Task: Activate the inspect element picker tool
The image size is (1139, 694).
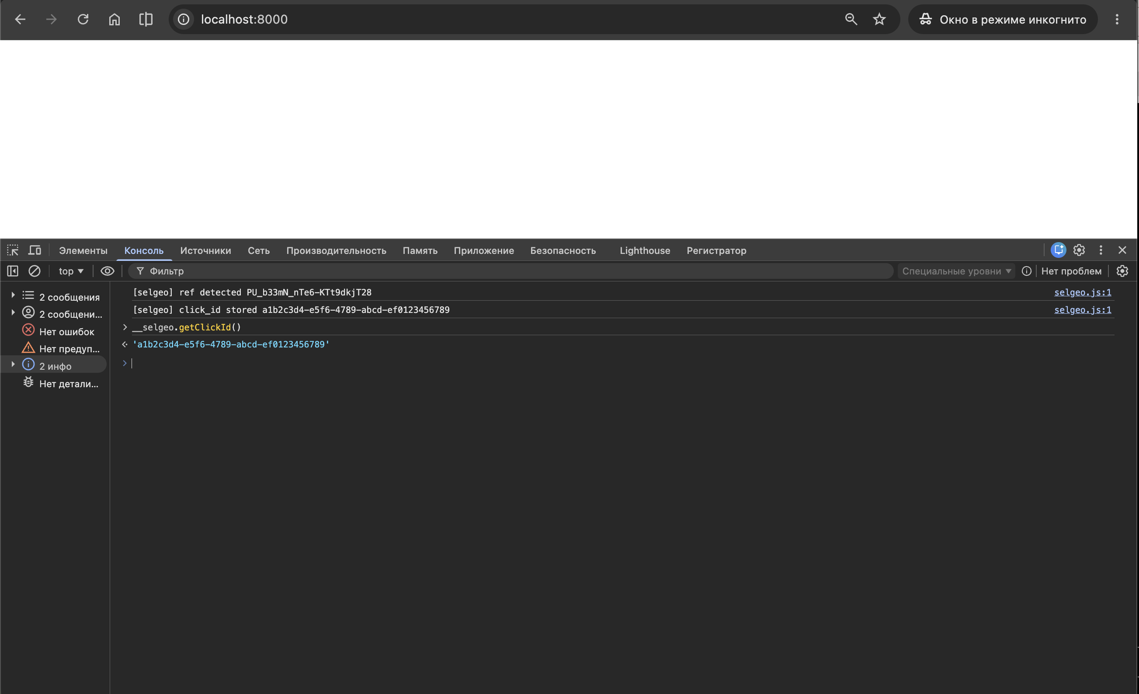Action: 13,250
